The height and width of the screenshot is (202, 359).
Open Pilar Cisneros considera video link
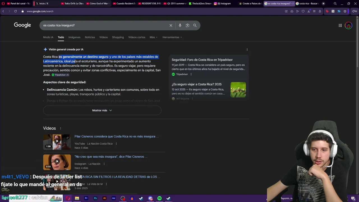click(x=116, y=136)
